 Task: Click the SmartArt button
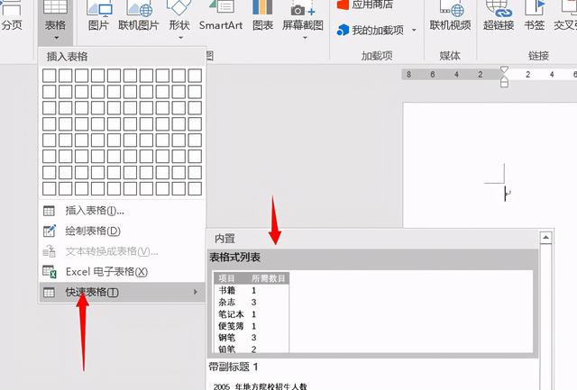pyautogui.click(x=220, y=18)
